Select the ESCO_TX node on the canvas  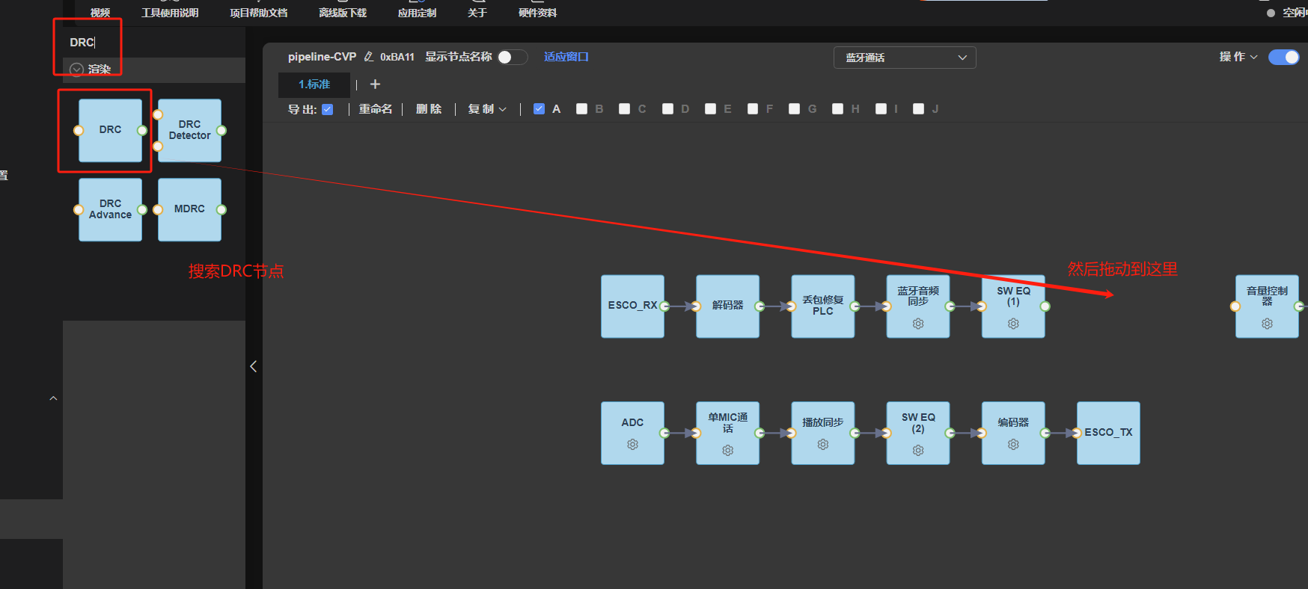coord(1108,434)
